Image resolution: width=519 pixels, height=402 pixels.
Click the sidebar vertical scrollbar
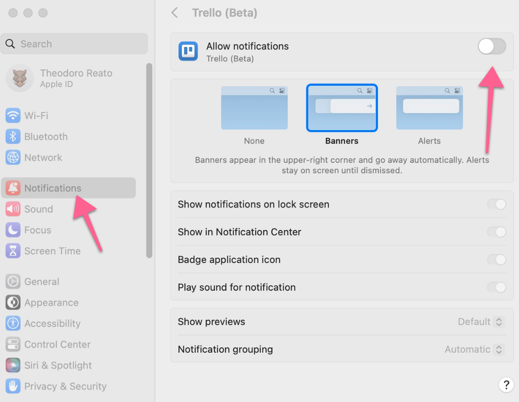click(x=149, y=160)
